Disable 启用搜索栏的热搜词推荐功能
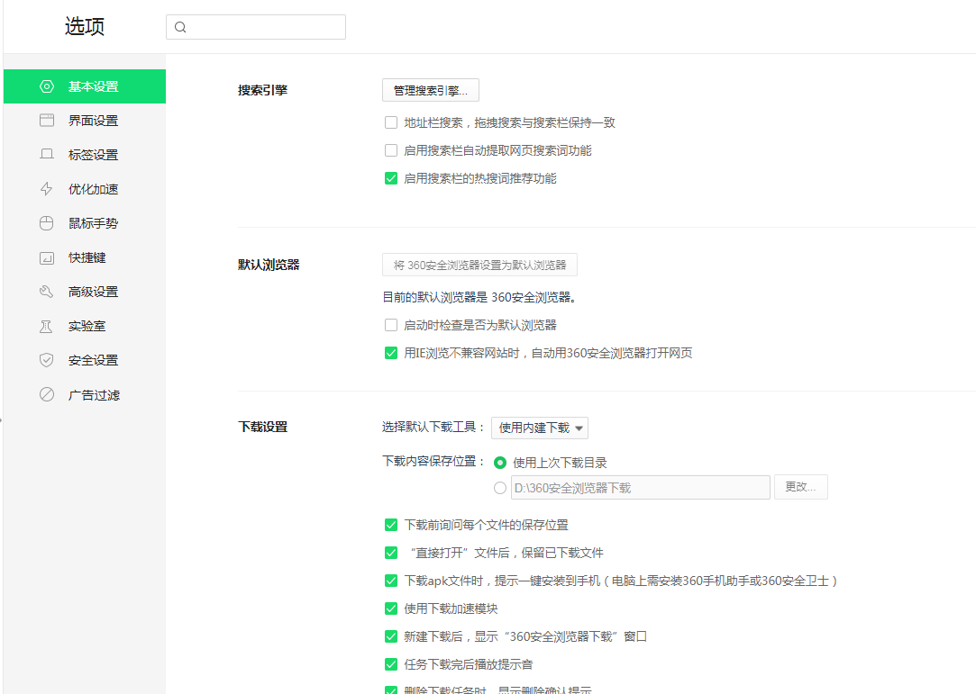This screenshot has height=694, width=976. pyautogui.click(x=391, y=178)
